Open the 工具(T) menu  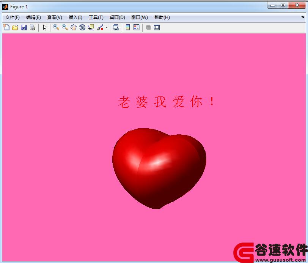click(x=96, y=17)
